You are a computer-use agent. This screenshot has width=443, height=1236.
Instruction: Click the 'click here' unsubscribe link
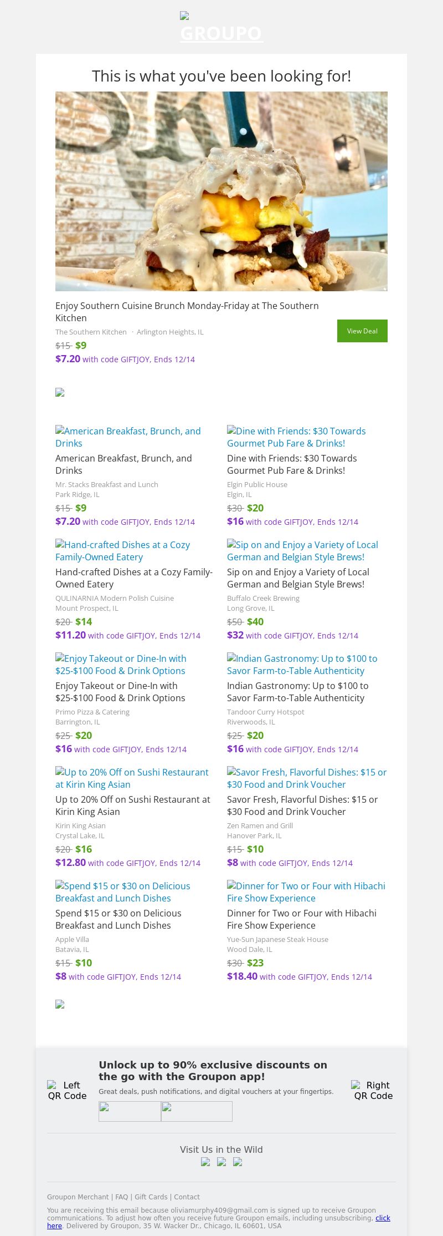pos(383,1218)
